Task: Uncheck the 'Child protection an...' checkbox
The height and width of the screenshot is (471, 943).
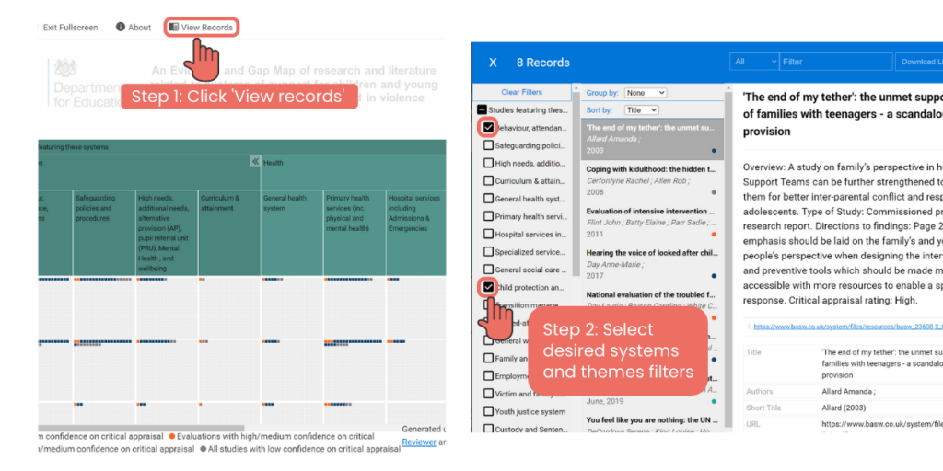Action: coord(488,287)
